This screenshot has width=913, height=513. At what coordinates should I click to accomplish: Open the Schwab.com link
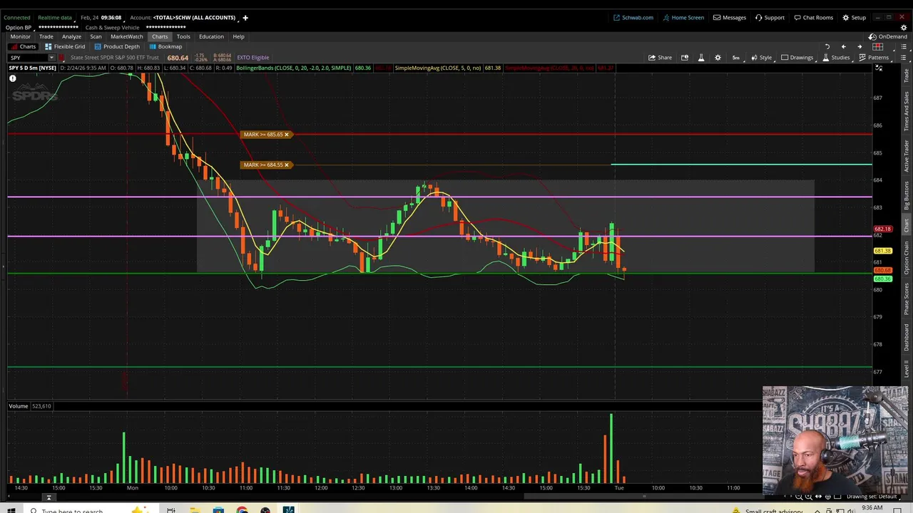point(633,17)
